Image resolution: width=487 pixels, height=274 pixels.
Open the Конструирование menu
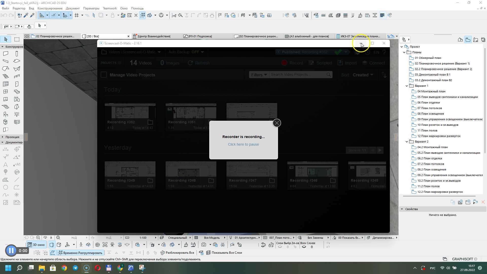pyautogui.click(x=50, y=8)
